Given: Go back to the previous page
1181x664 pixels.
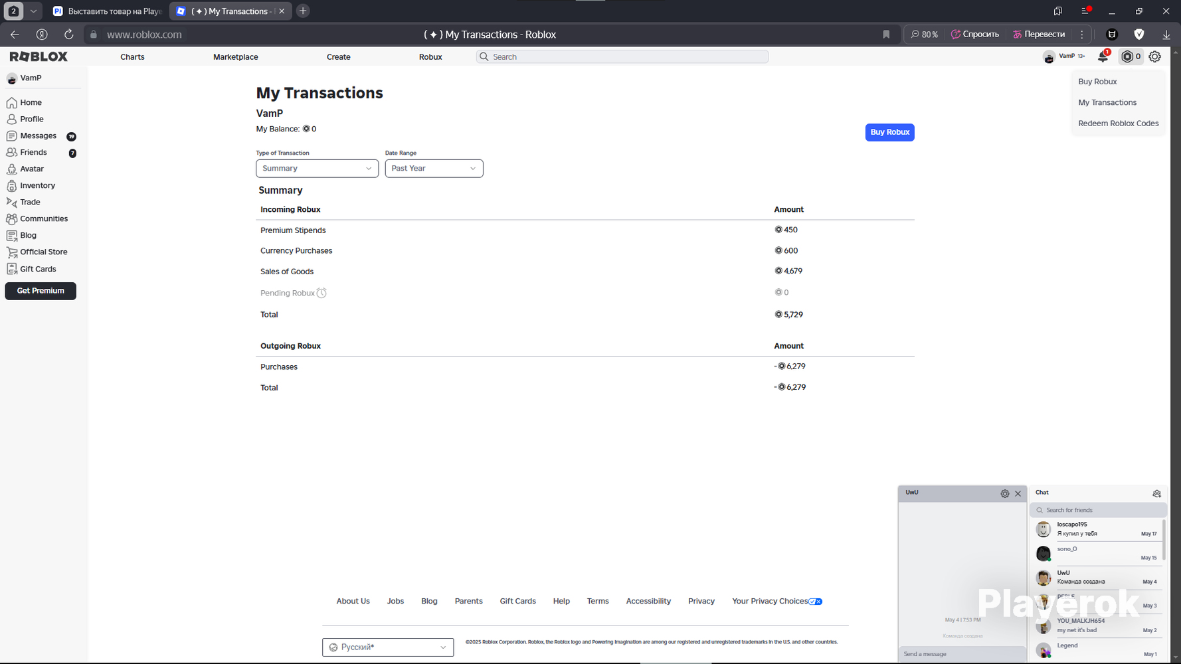Looking at the screenshot, I should [15, 35].
